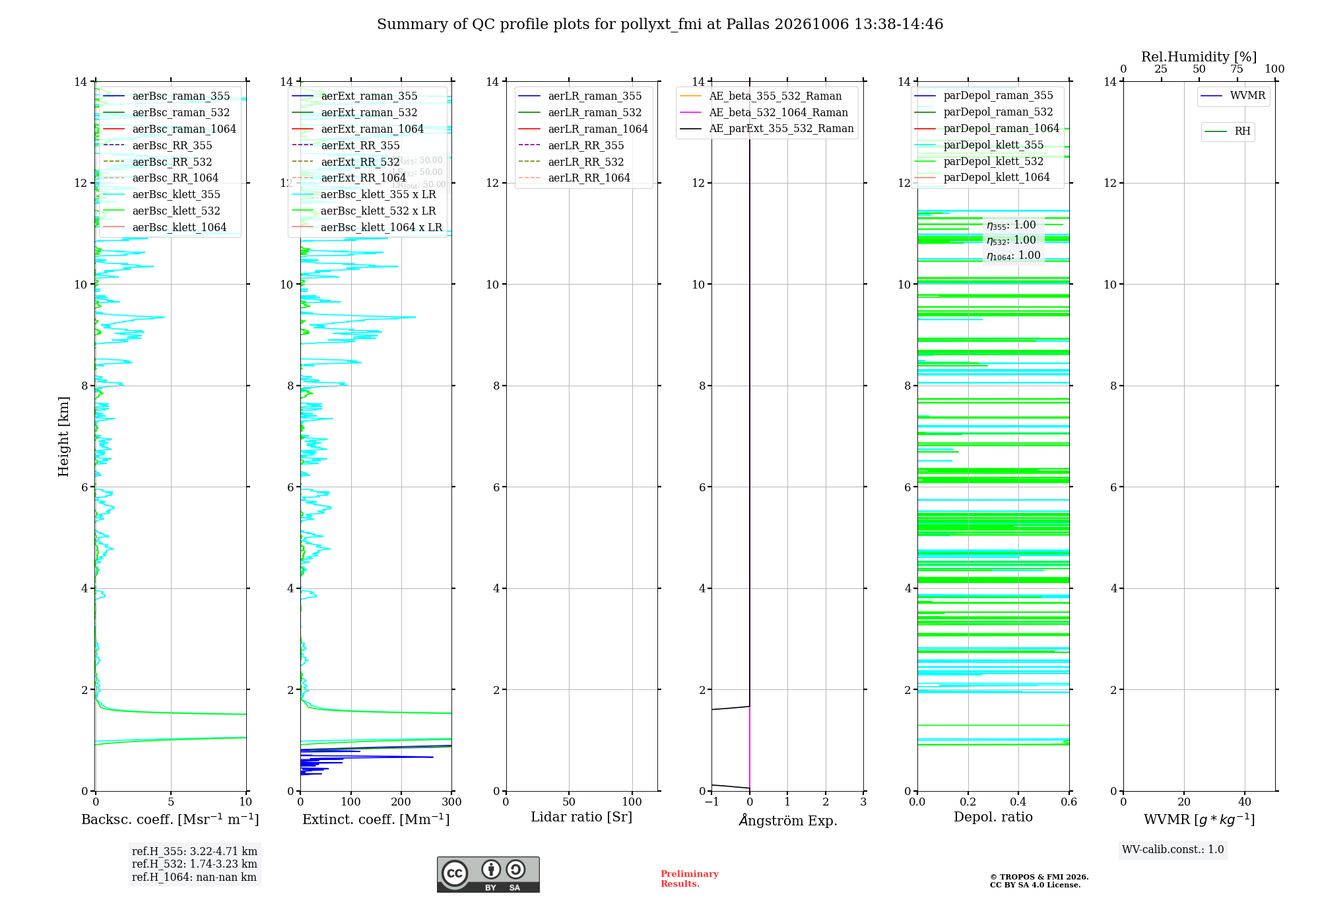Click parDepol_raman_355 legend entry
1320x898 pixels.
point(984,96)
